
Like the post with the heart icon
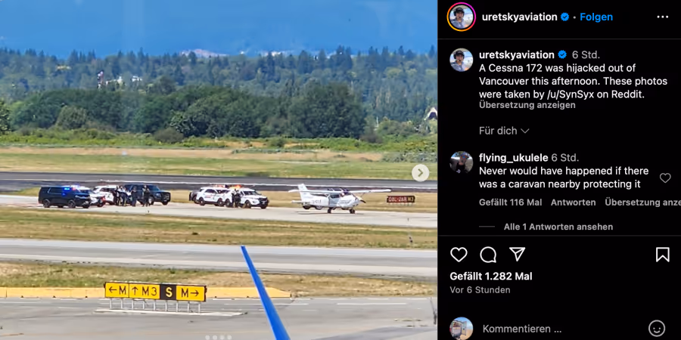(x=459, y=255)
